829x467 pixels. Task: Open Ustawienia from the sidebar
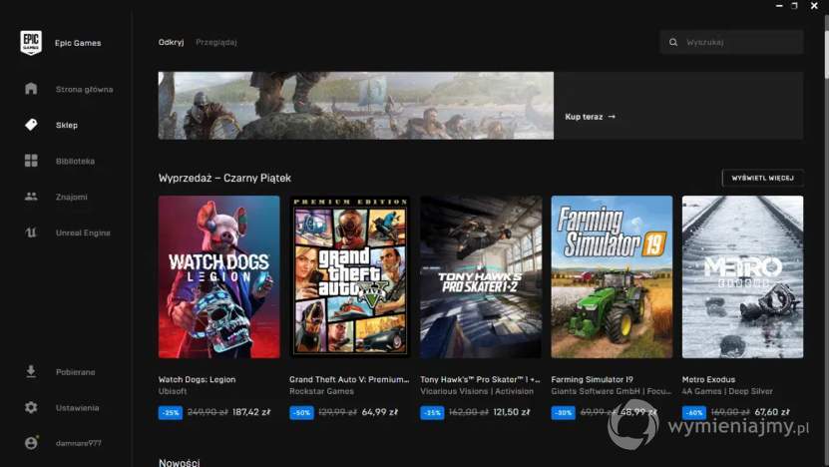click(x=77, y=408)
